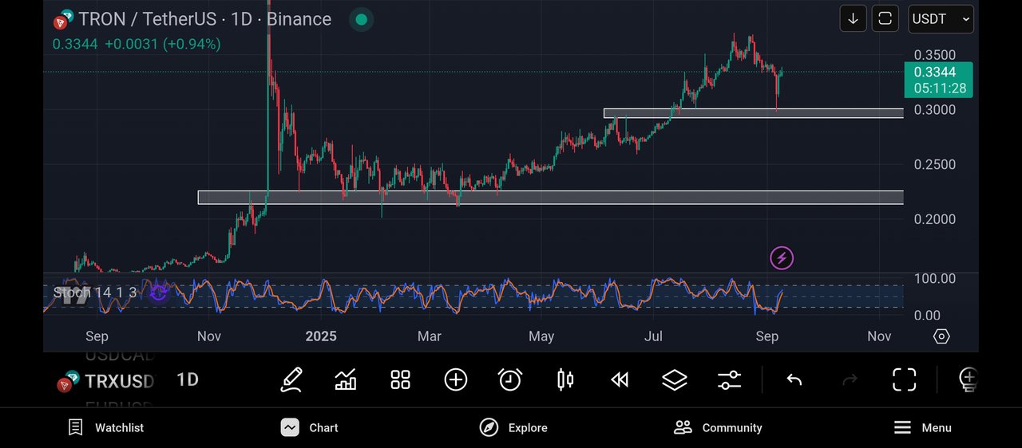Viewport: 1022px width, 448px height.
Task: Tap the down arrow button near USDT
Action: click(x=853, y=18)
